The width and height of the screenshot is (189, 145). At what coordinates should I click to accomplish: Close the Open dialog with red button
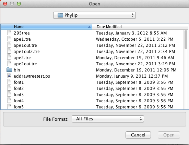click(x=5, y=4)
